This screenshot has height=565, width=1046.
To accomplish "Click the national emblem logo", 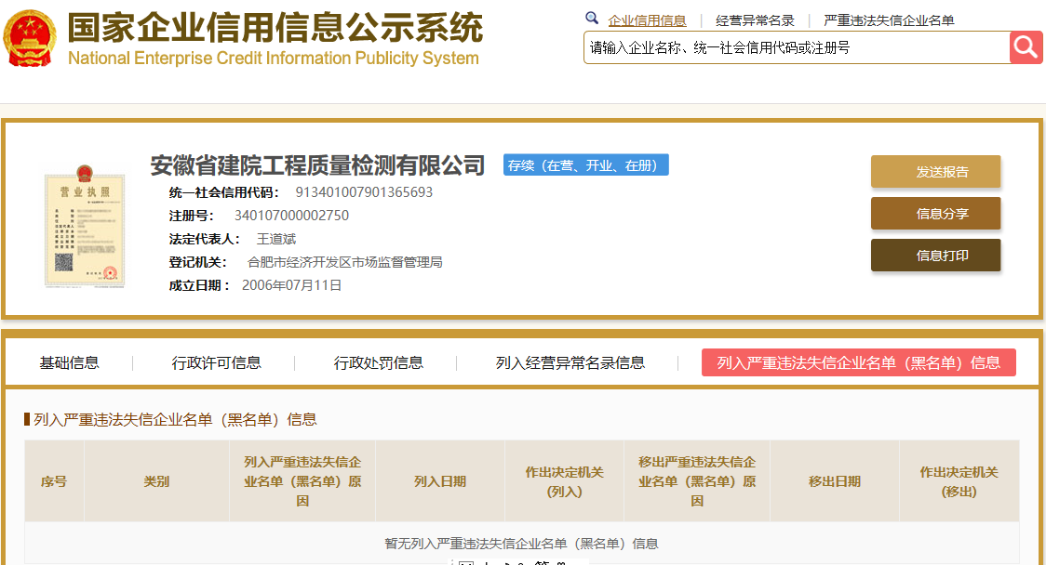I will pyautogui.click(x=30, y=39).
